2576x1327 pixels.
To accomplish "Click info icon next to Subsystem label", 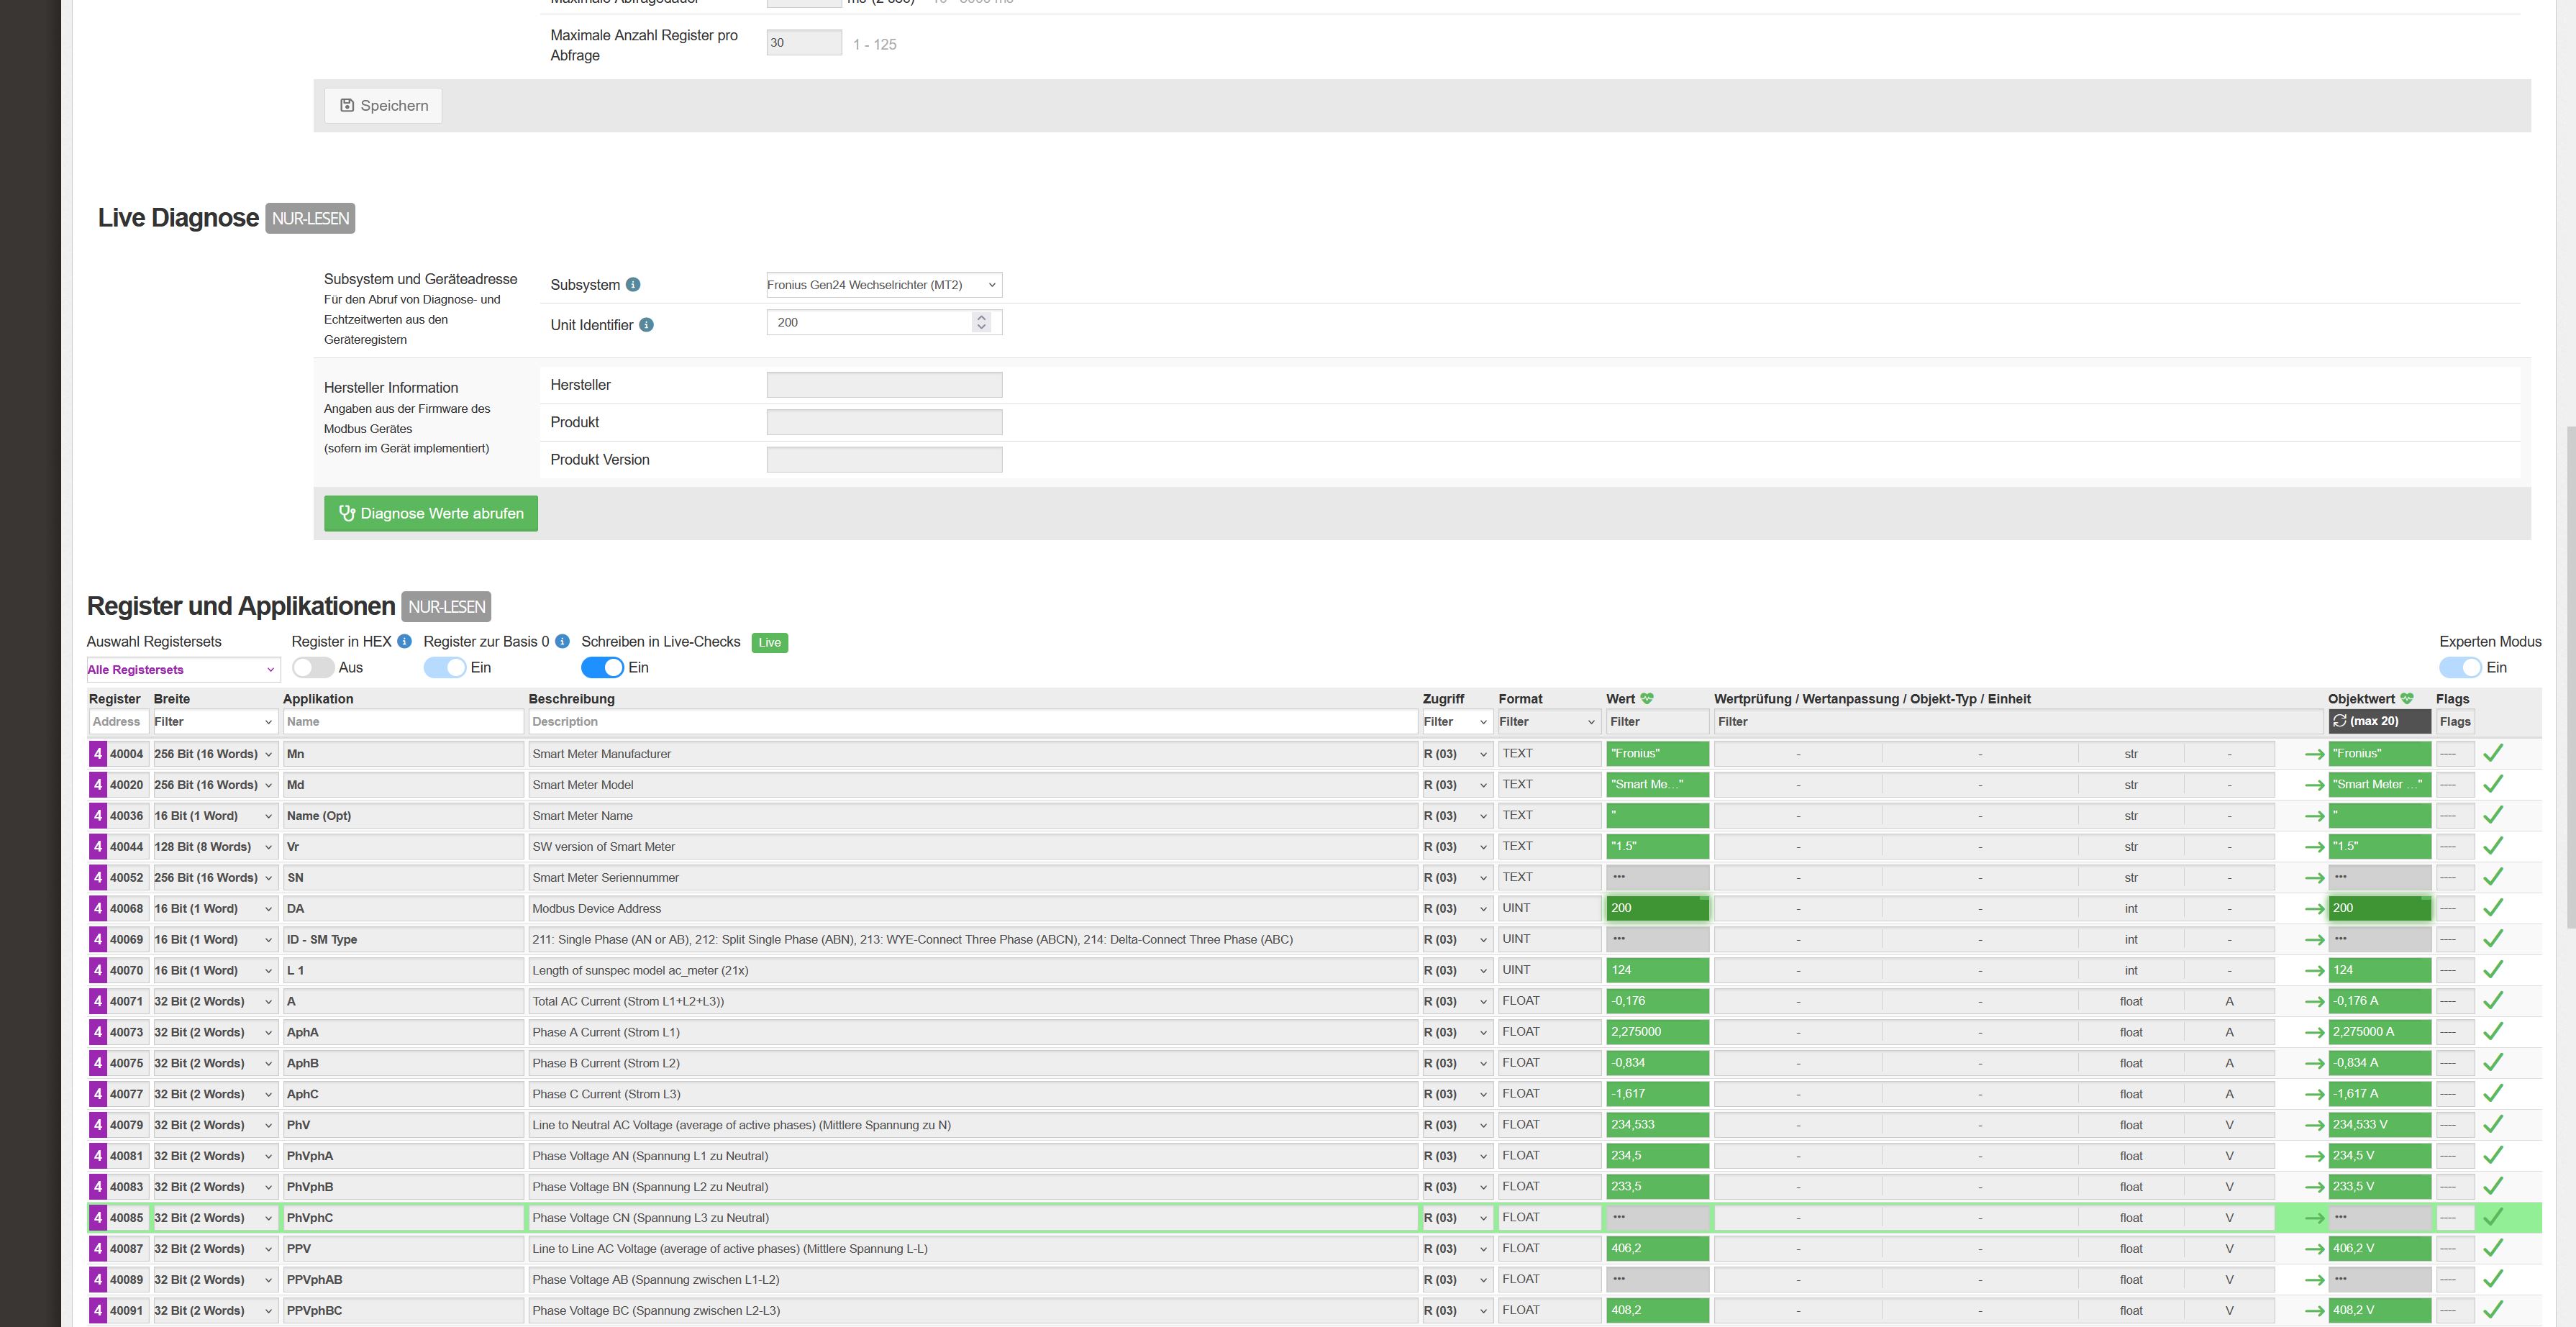I will [x=633, y=285].
